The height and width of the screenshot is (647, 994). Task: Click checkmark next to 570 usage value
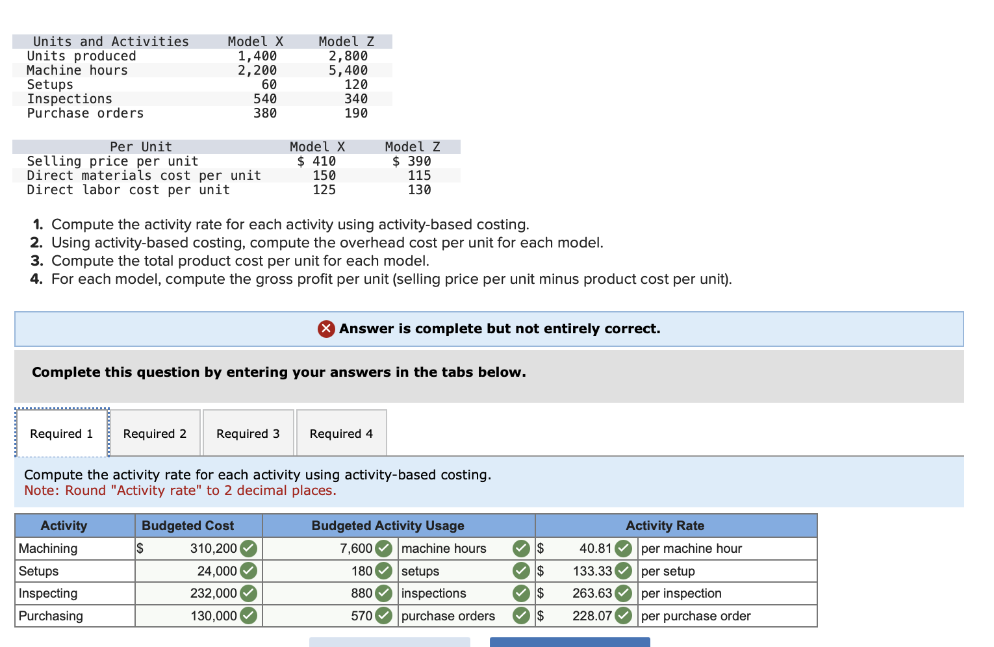point(384,616)
